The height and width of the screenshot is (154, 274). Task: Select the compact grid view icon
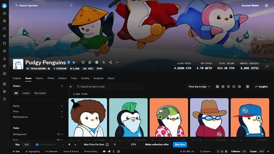click(x=223, y=87)
